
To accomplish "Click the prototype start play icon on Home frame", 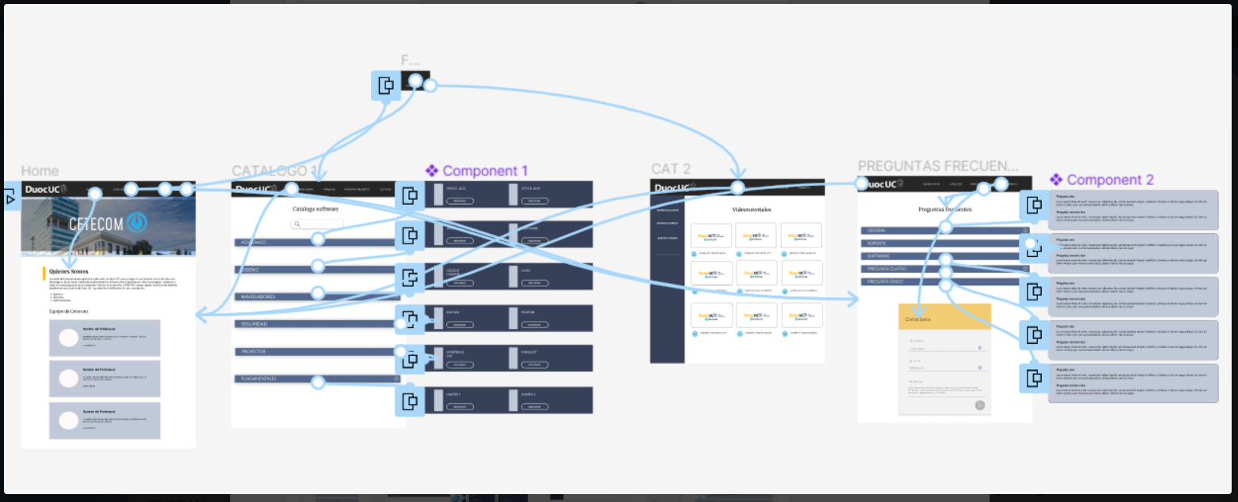I will click(x=9, y=198).
